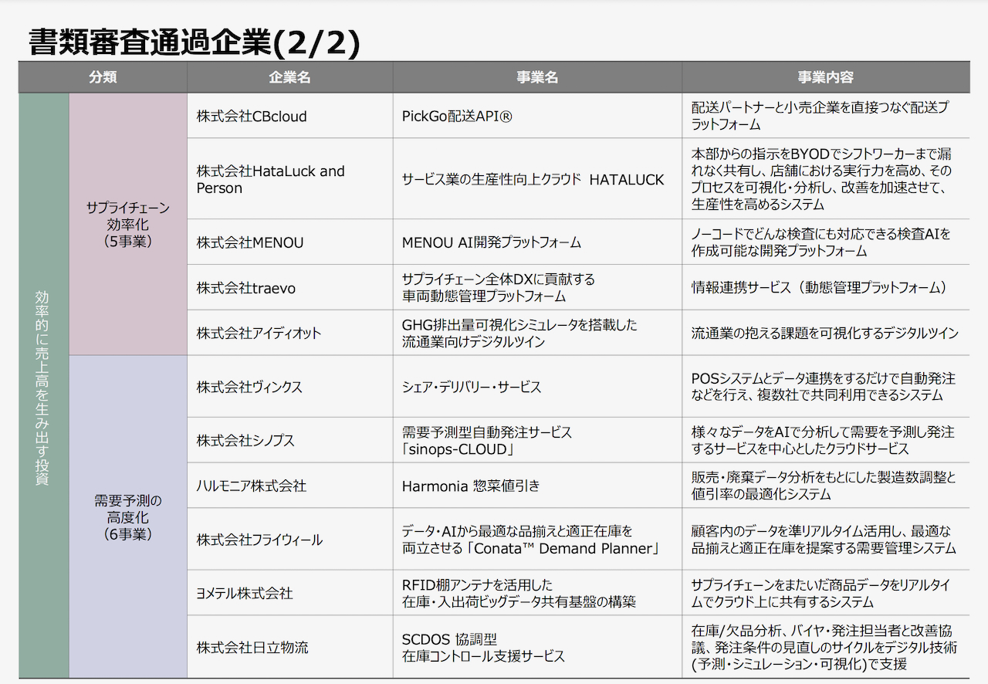Select company name 株式会社traevo
The image size is (988, 684).
(x=246, y=288)
